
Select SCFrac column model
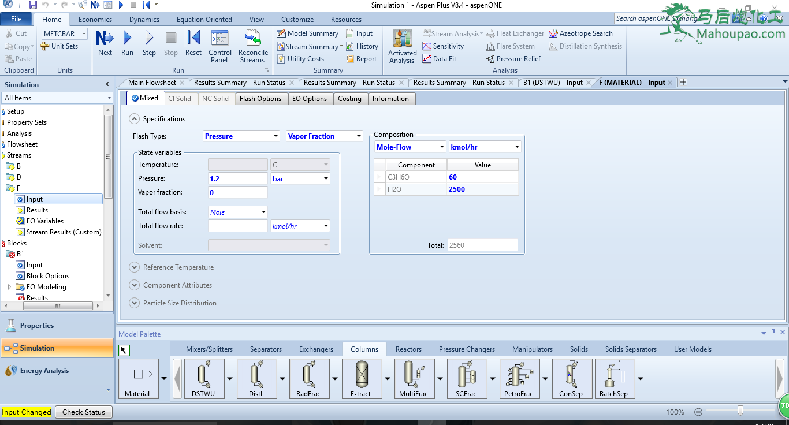coord(467,378)
